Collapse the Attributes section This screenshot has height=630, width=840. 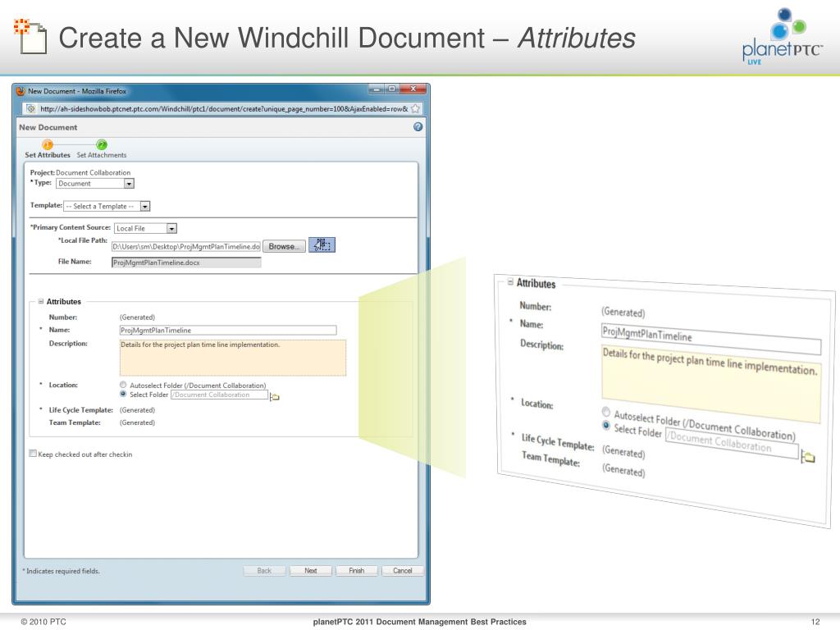(x=41, y=302)
